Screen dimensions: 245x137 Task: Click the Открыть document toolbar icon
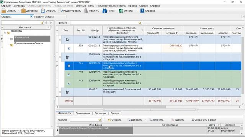[43, 11]
